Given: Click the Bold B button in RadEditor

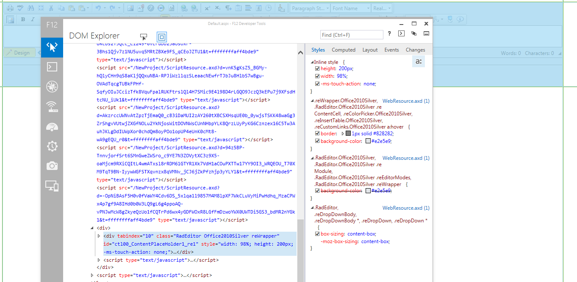Looking at the screenshot, I should (23, 19).
